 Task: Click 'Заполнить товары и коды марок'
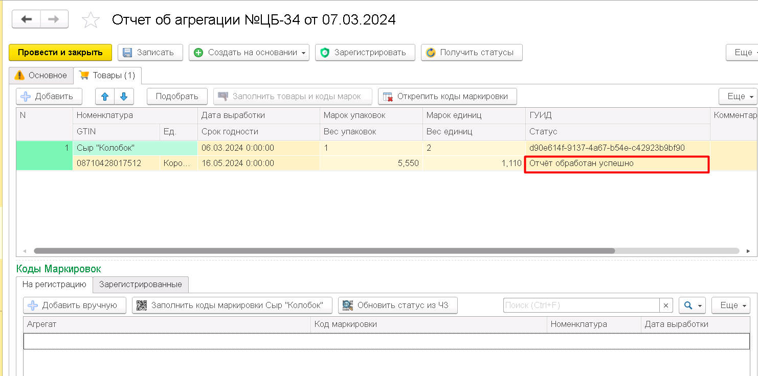coord(293,96)
